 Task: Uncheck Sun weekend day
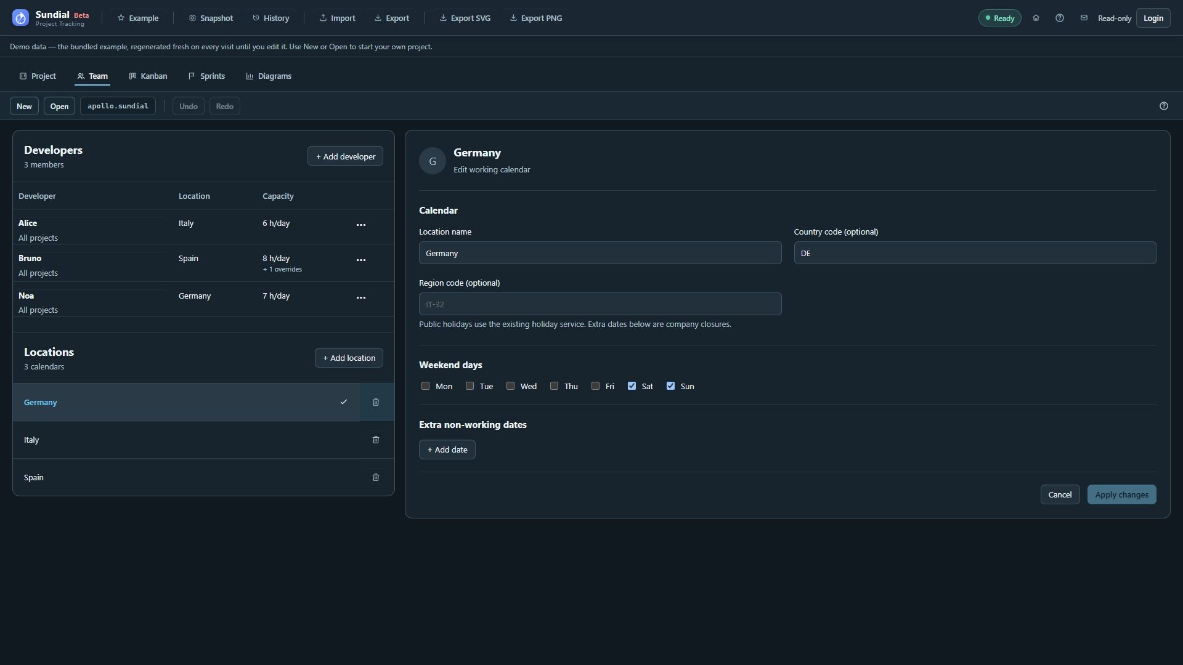click(670, 386)
